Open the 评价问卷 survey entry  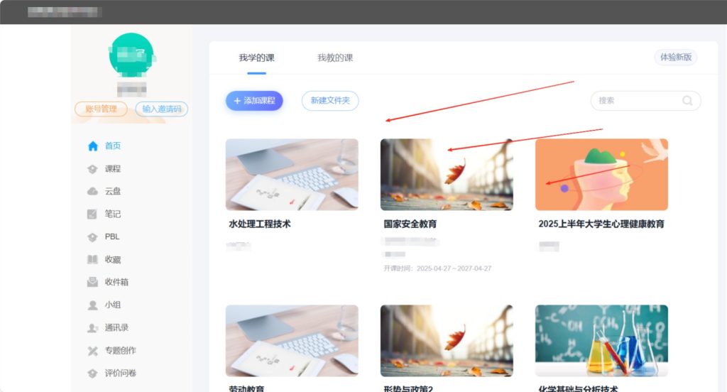pyautogui.click(x=120, y=374)
